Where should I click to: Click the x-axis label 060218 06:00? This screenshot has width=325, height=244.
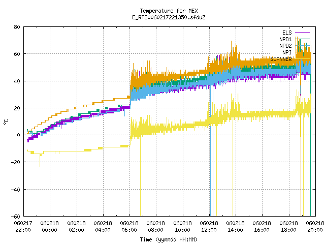(129, 227)
